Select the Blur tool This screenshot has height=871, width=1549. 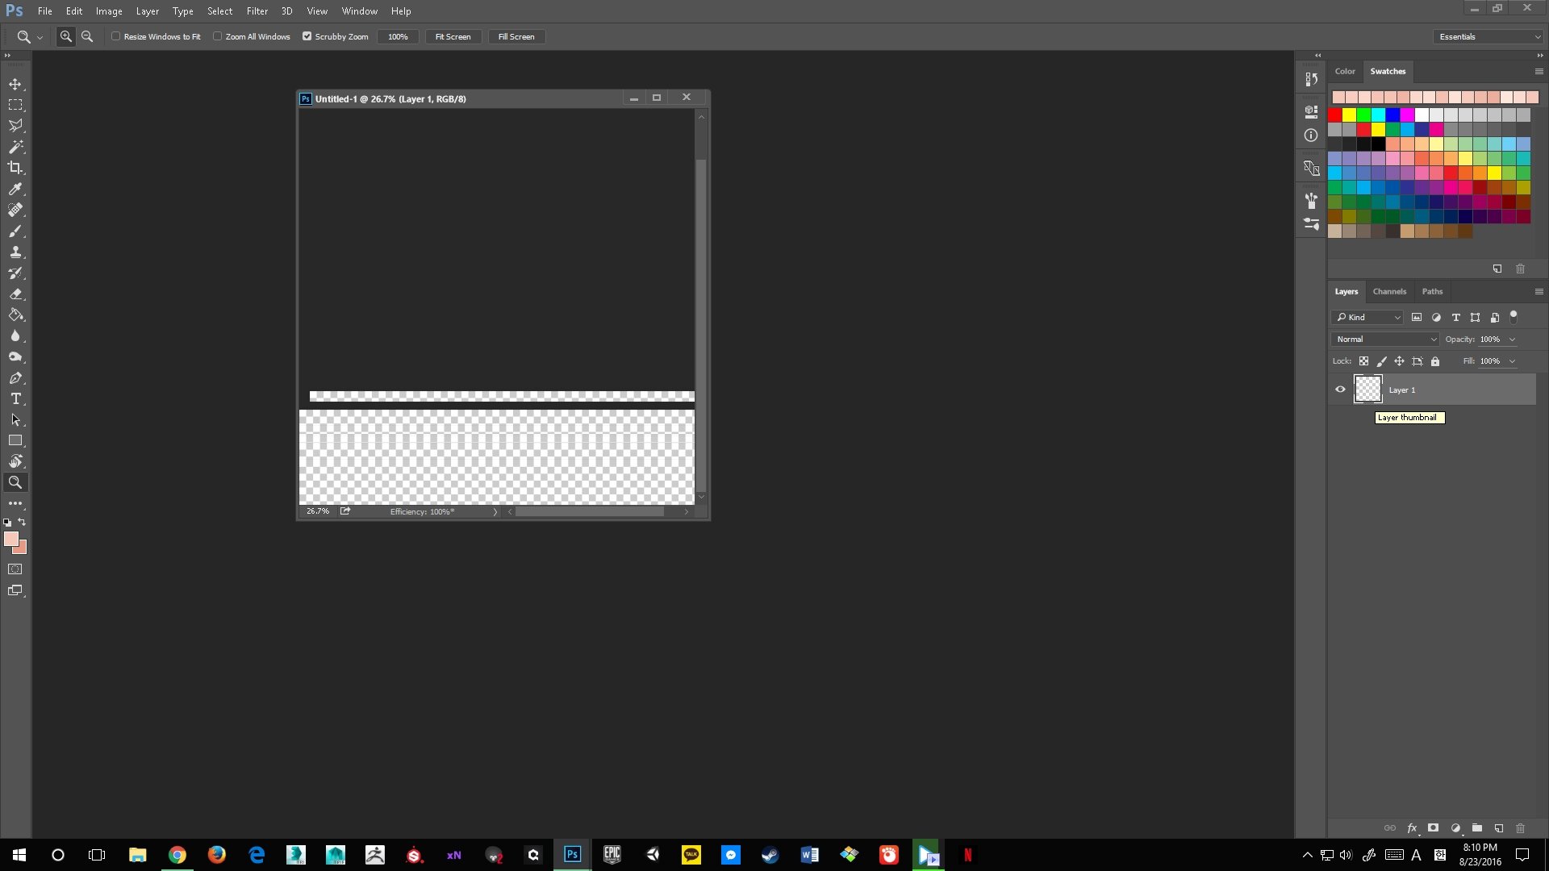[15, 335]
